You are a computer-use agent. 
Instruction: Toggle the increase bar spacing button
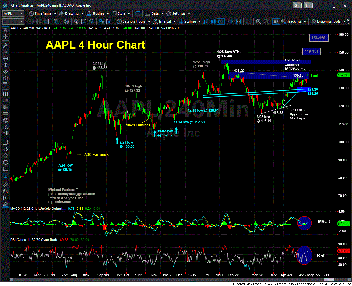coord(238,22)
